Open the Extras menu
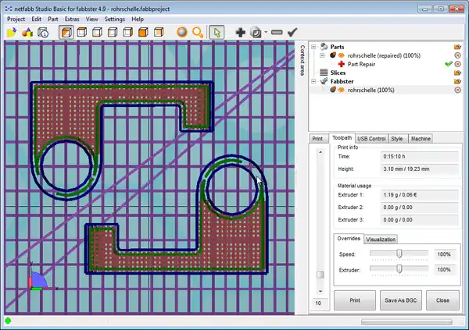Screen dimensions: 469x330 [x=74, y=18]
